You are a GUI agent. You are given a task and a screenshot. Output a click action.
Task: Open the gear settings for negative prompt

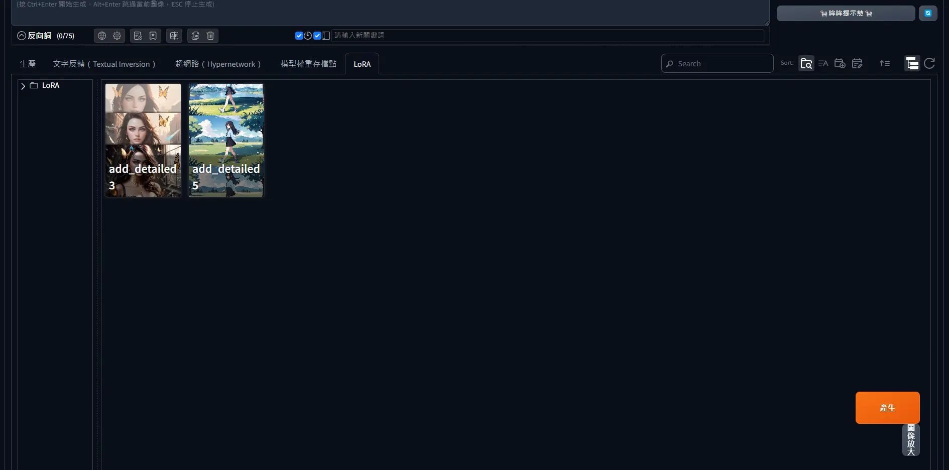point(117,36)
